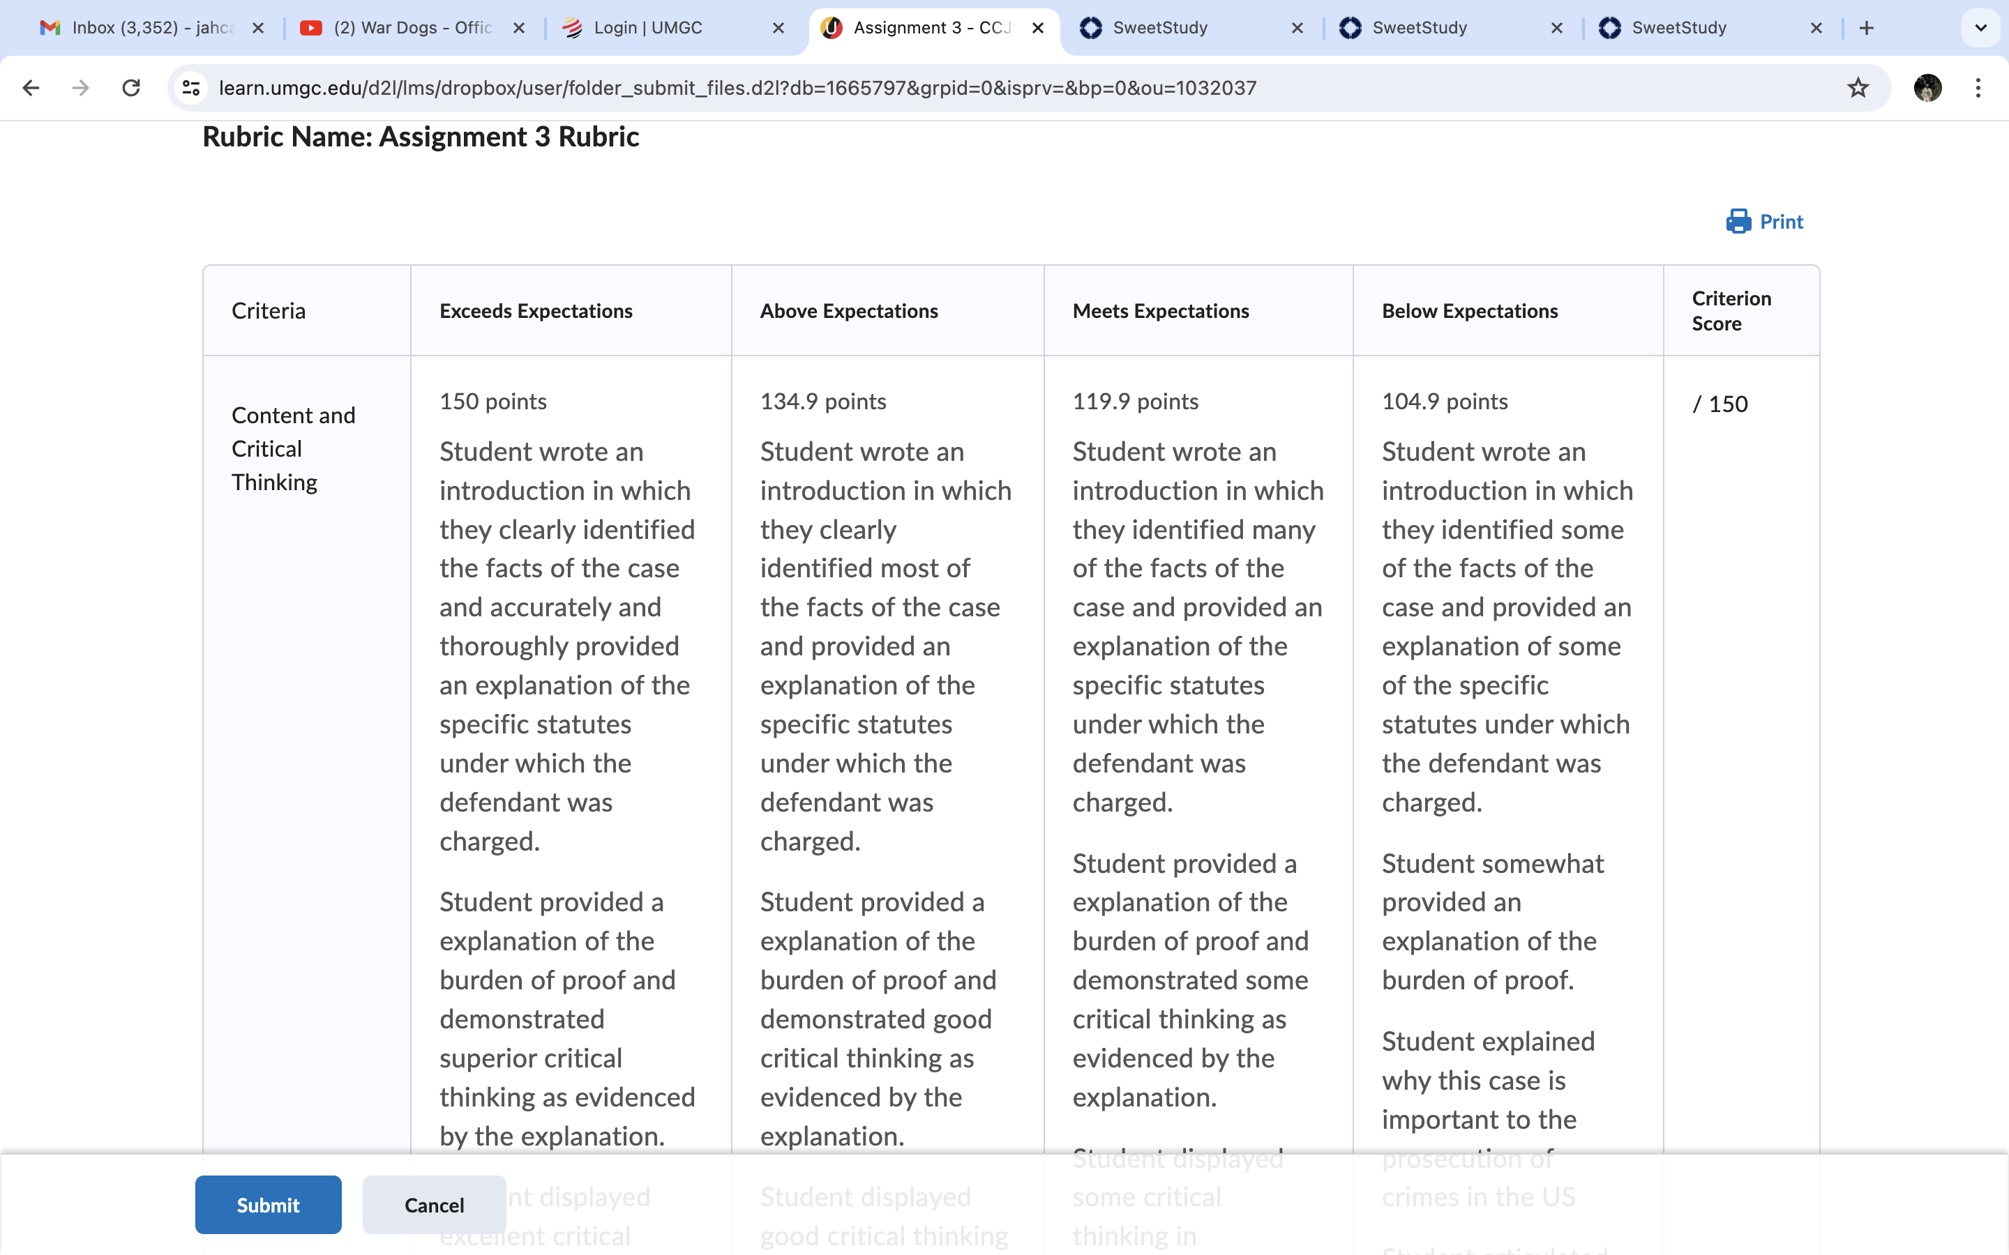Submit the assignment
The height and width of the screenshot is (1255, 2009).
coord(268,1204)
